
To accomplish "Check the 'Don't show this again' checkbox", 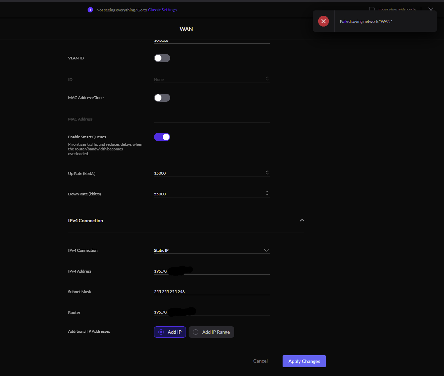I will [x=372, y=9].
